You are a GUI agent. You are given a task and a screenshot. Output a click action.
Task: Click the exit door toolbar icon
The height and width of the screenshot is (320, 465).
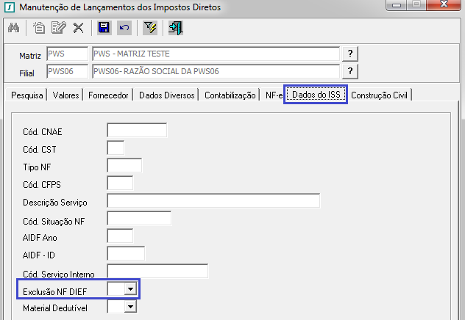(x=176, y=28)
